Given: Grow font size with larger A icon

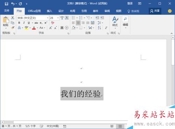Looking at the screenshot, I should [51, 28].
